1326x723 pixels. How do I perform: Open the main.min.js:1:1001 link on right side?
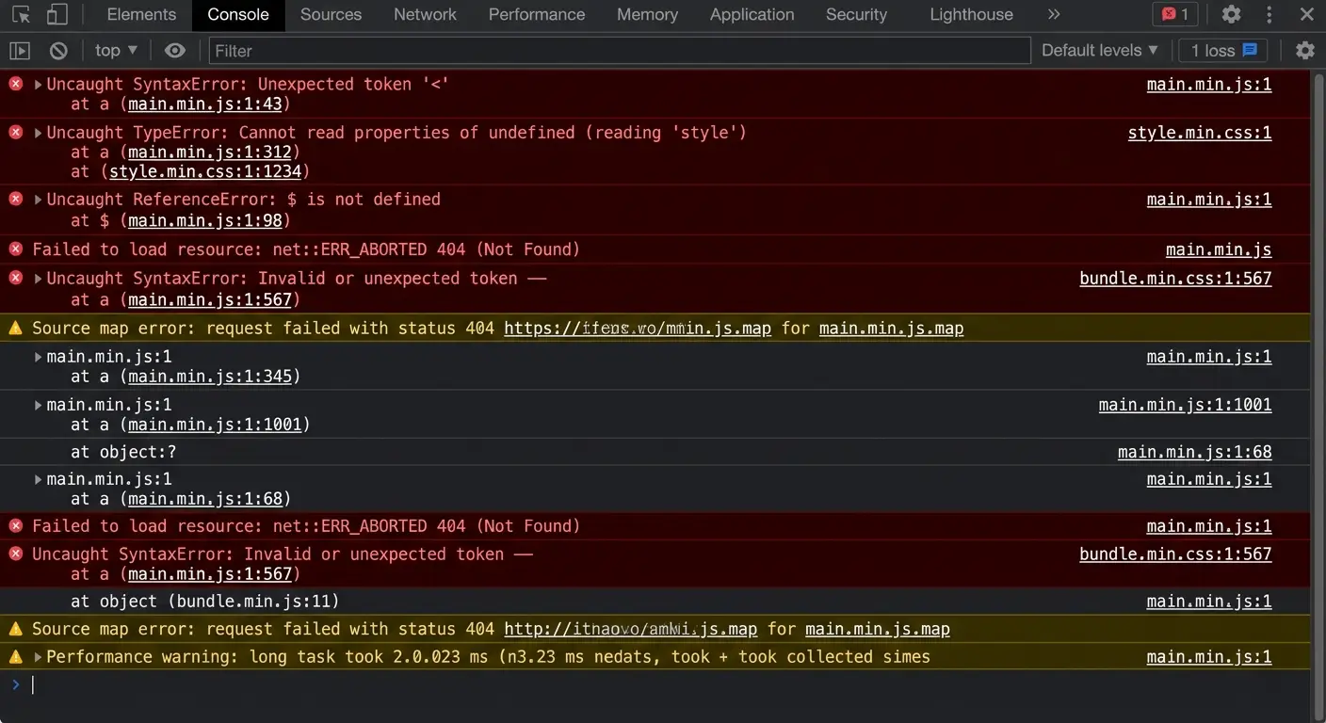pos(1185,405)
